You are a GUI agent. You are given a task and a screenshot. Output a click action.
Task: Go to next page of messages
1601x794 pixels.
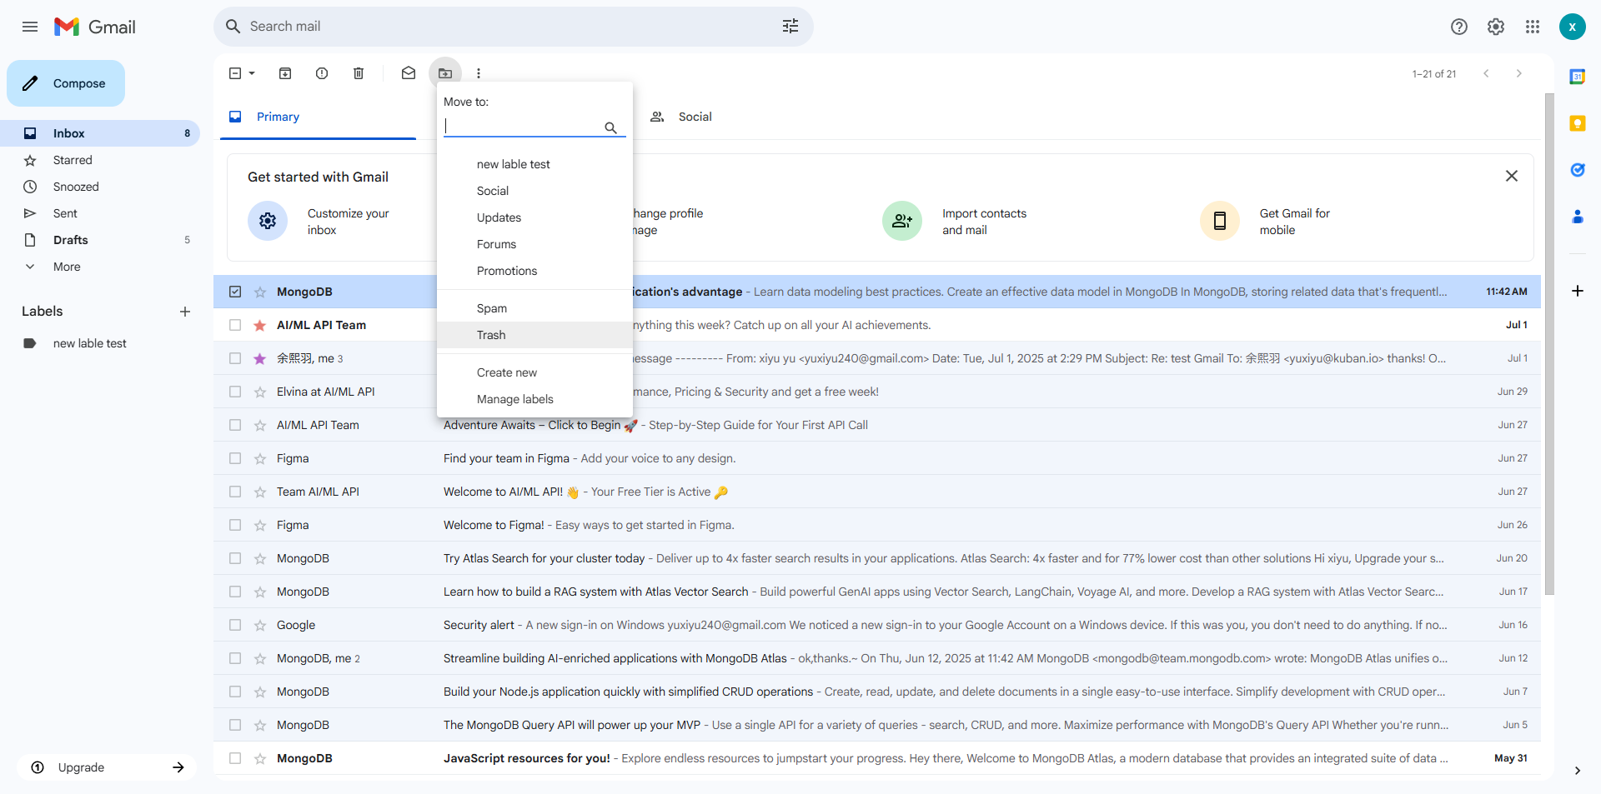pyautogui.click(x=1519, y=73)
